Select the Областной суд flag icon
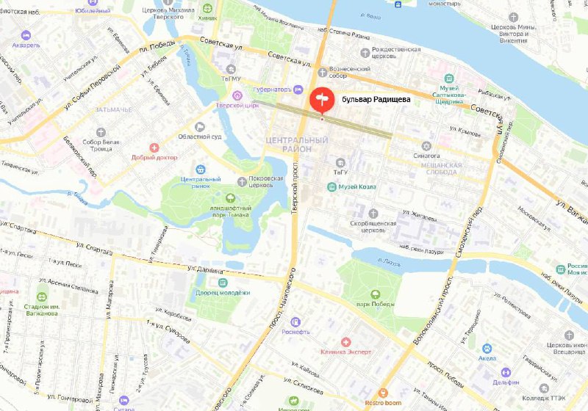 pos(200,127)
